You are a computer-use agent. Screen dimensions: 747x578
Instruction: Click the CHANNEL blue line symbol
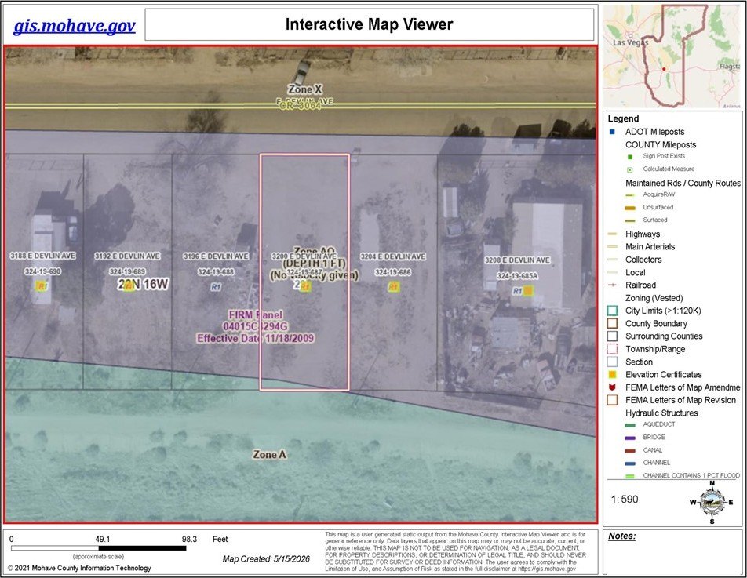(630, 463)
